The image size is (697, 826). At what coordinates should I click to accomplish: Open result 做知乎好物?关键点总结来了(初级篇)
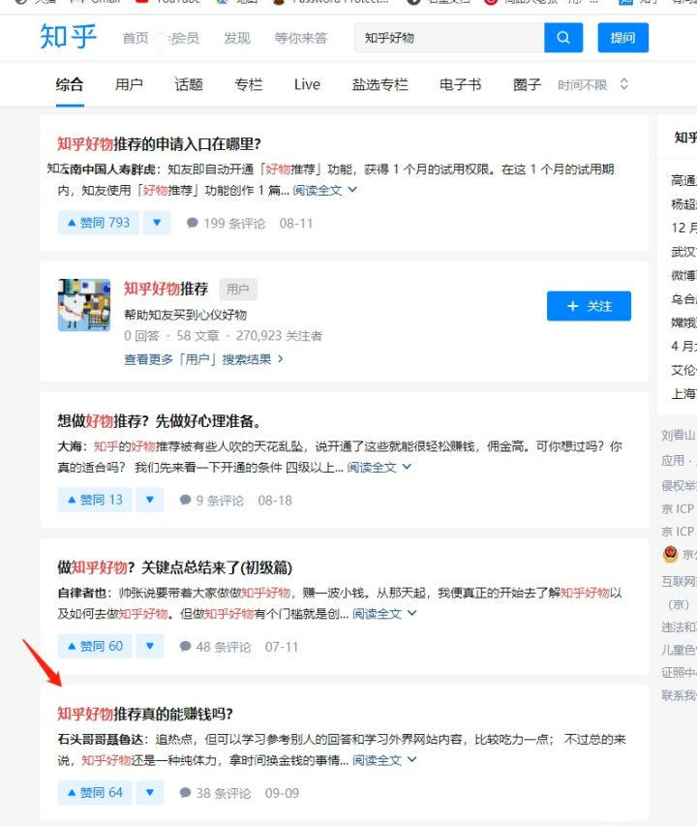point(175,567)
